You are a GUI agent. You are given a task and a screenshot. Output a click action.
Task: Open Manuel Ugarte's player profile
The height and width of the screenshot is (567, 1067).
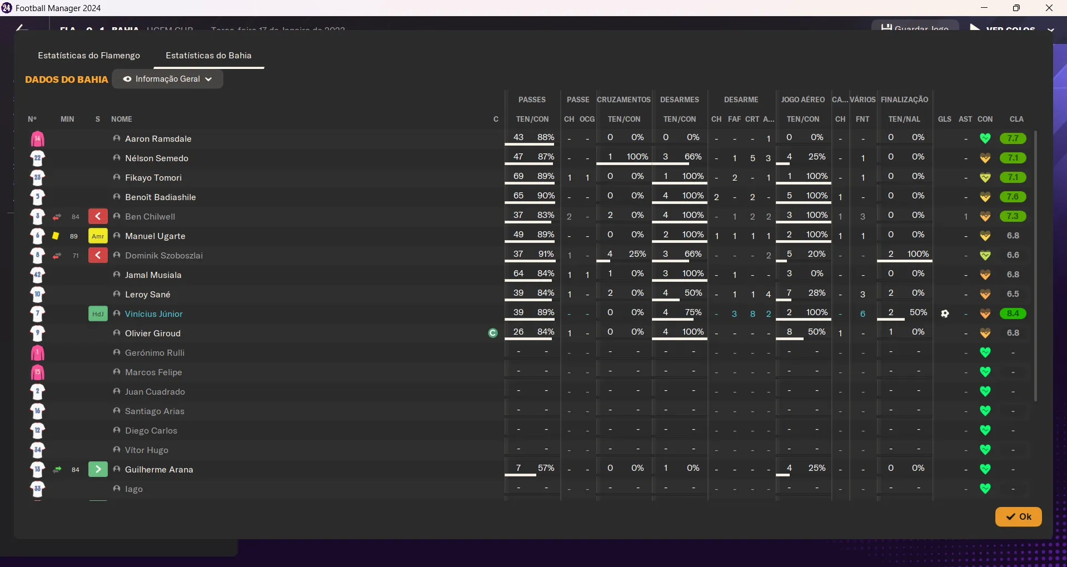tap(155, 236)
